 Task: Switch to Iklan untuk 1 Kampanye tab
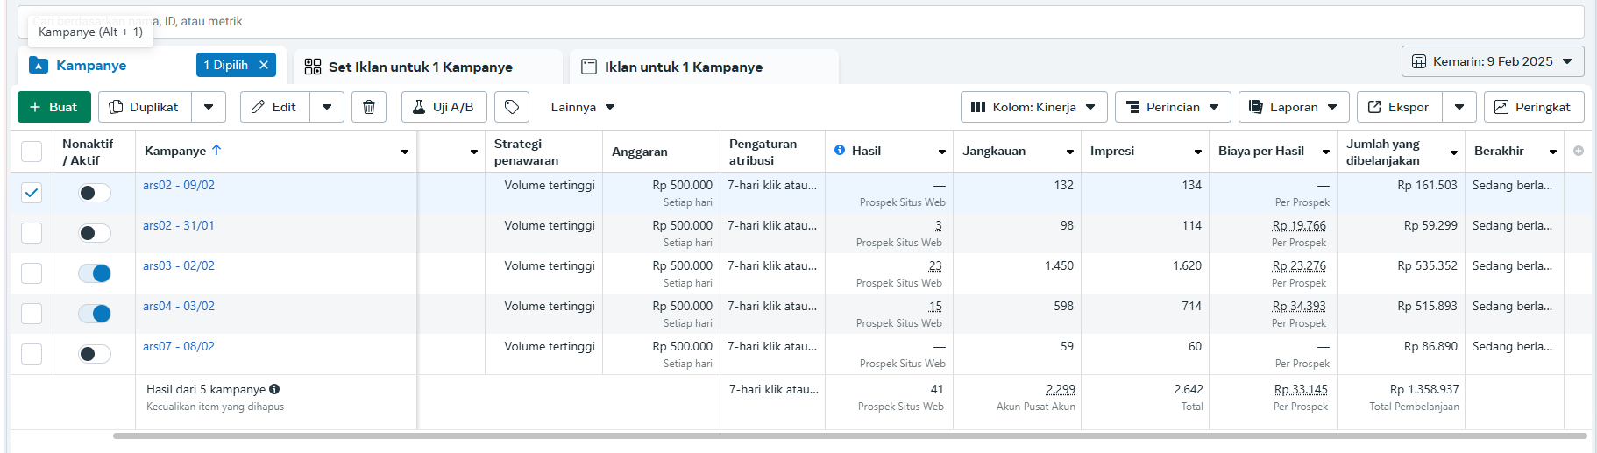coord(683,67)
